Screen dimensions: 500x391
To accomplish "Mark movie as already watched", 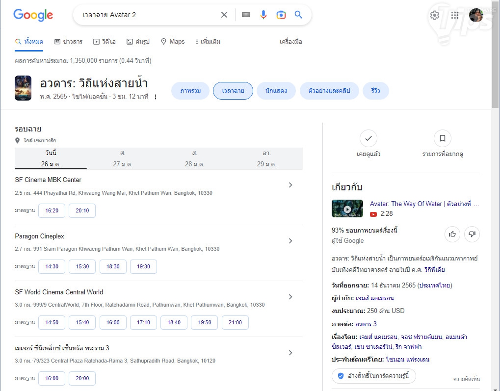I will pyautogui.click(x=368, y=139).
